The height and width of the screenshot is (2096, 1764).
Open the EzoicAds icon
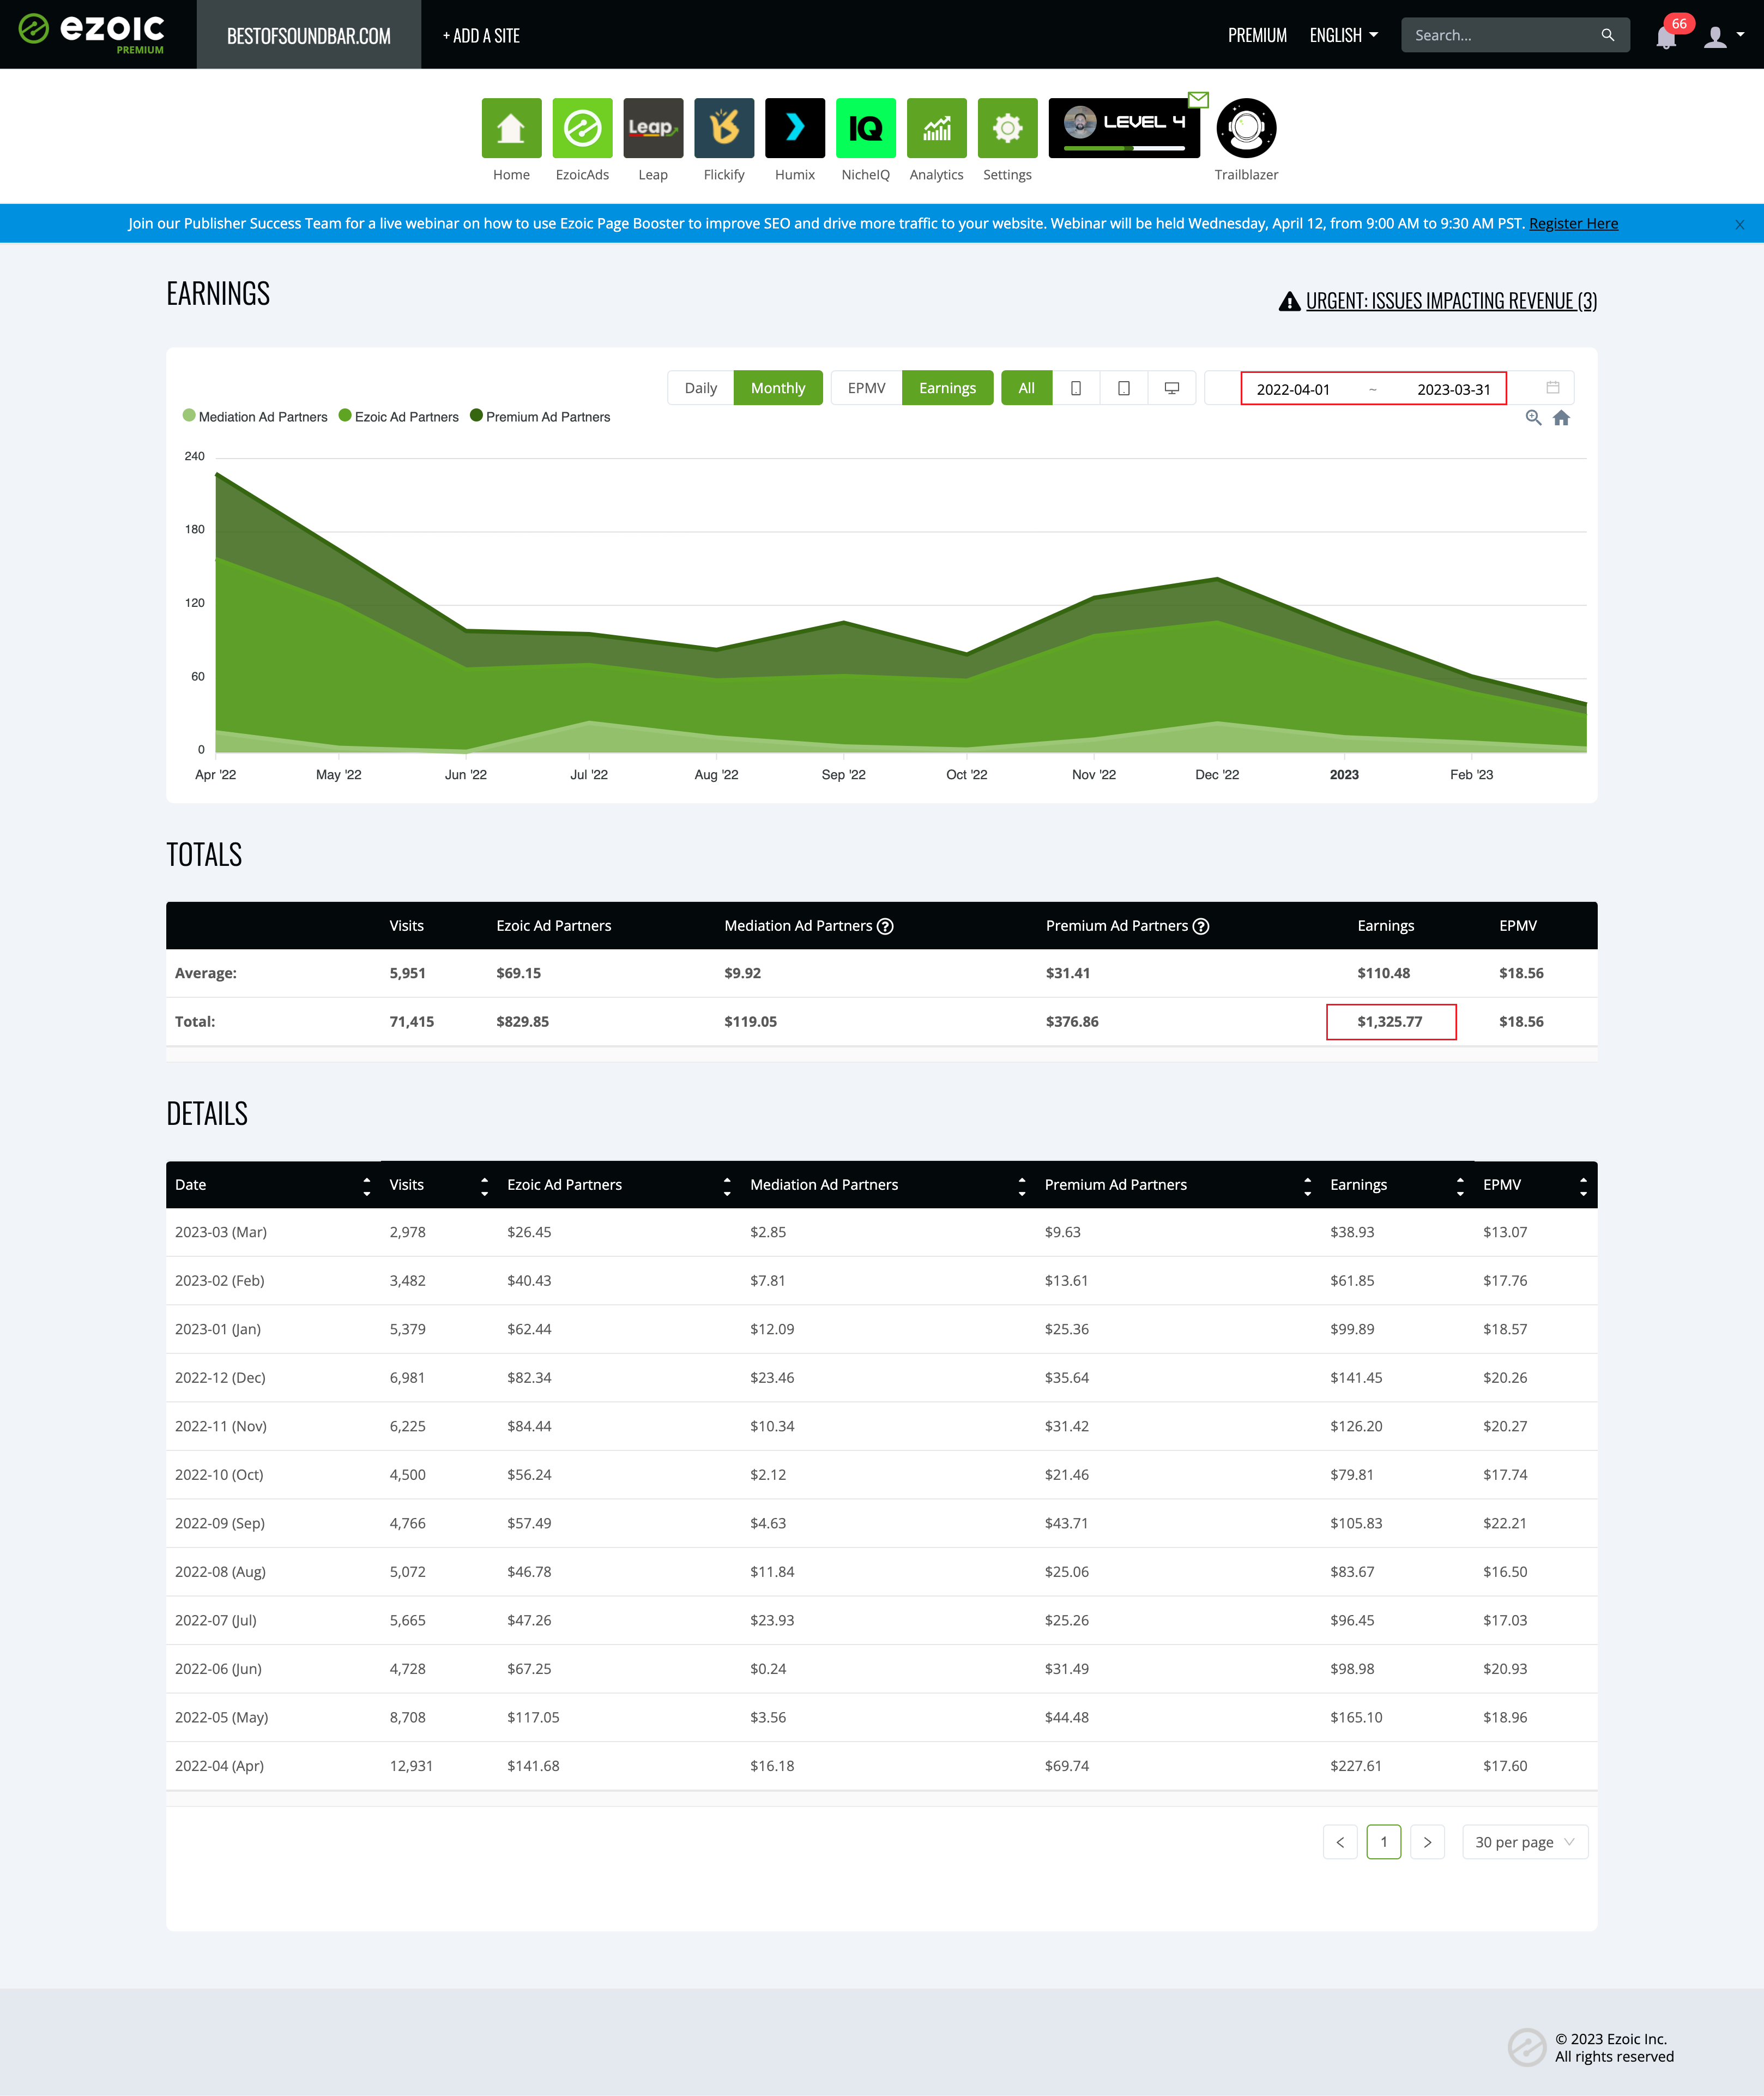tap(582, 128)
